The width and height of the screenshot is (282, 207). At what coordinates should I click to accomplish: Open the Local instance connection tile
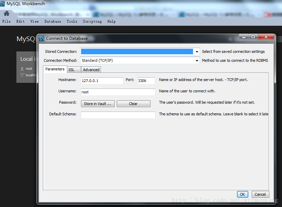pyautogui.click(x=26, y=67)
